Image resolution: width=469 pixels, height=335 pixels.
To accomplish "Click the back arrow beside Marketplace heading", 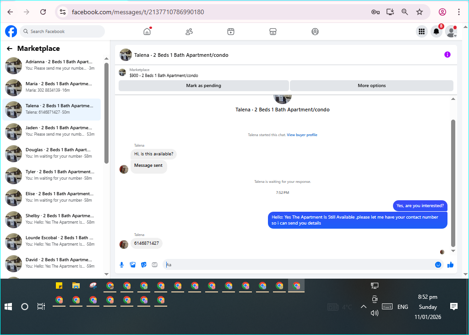I will (x=10, y=49).
